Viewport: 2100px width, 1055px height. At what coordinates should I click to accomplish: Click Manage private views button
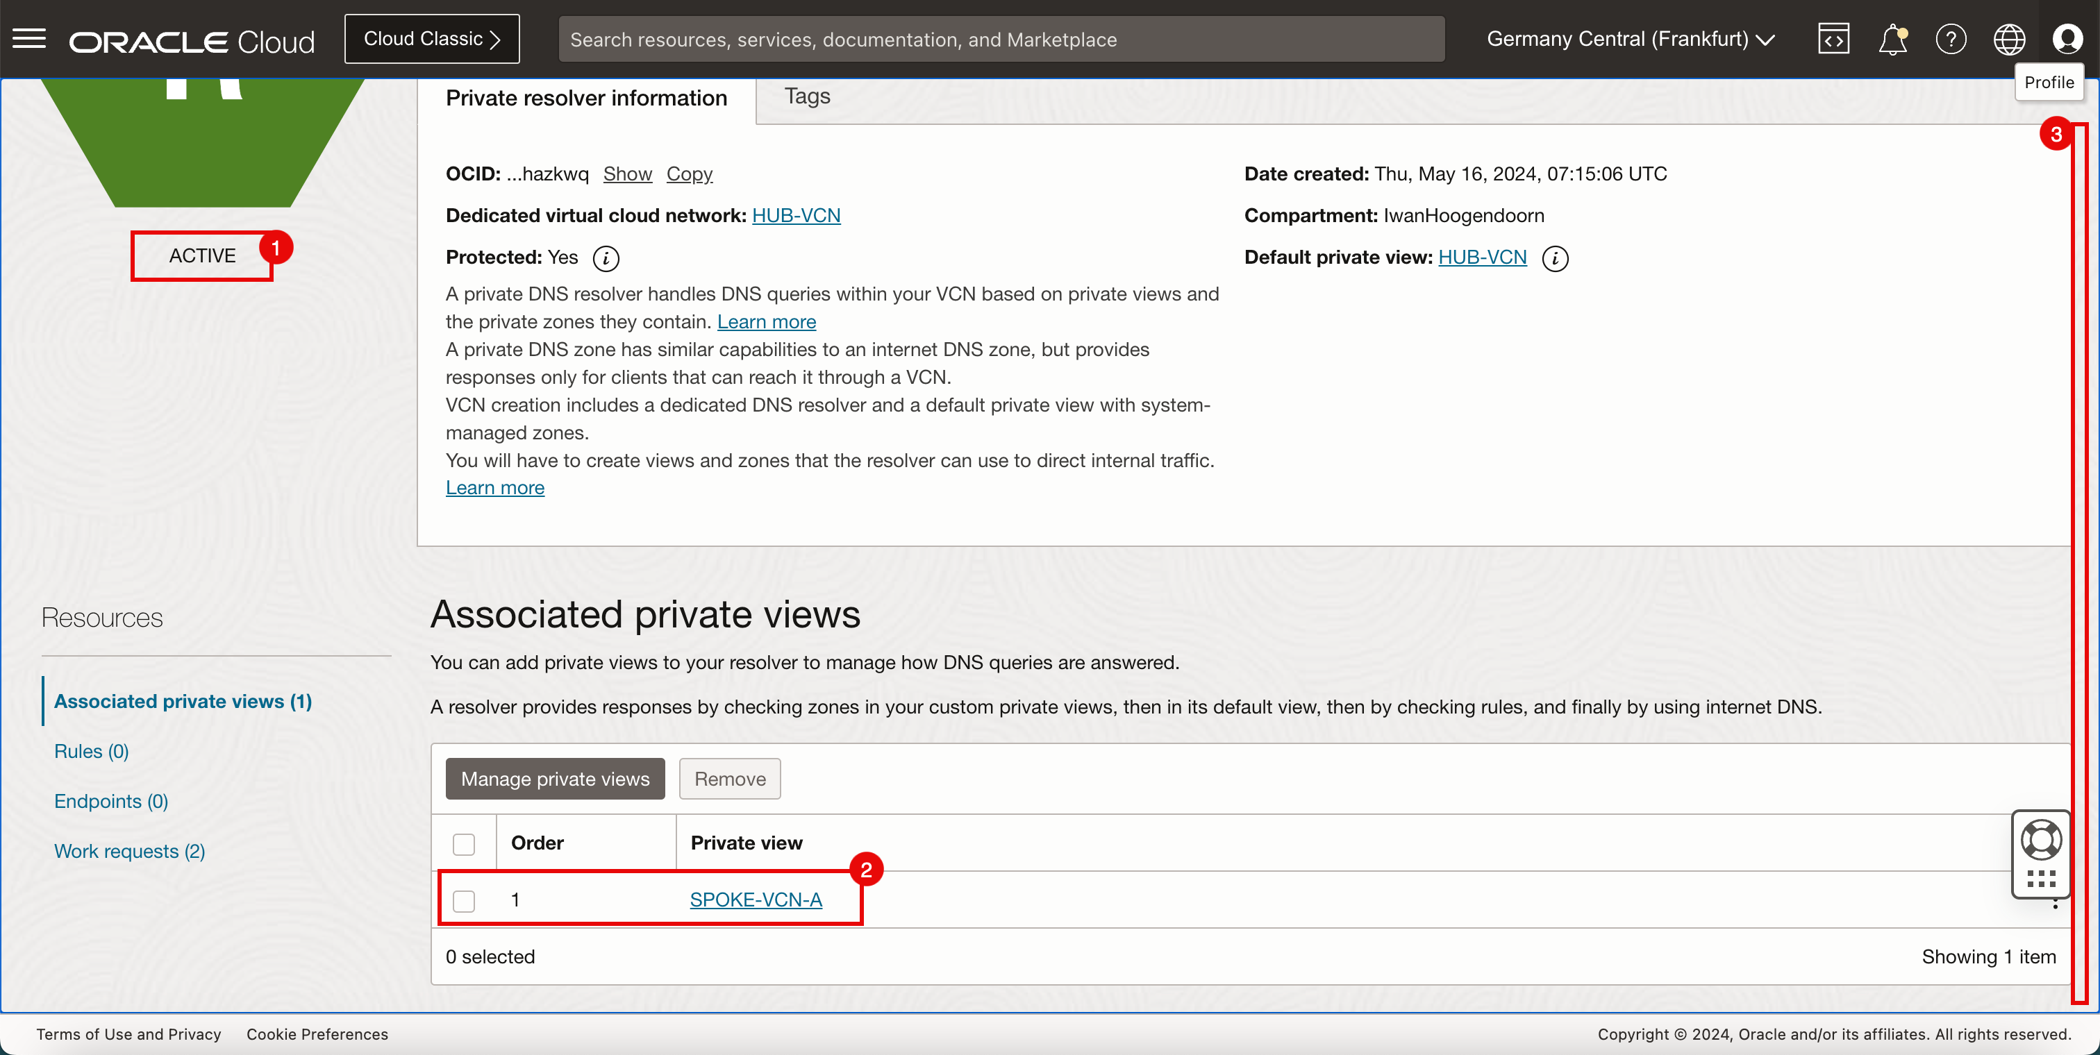click(554, 779)
